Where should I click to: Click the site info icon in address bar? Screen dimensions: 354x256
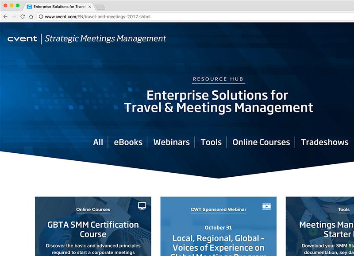[x=41, y=16]
